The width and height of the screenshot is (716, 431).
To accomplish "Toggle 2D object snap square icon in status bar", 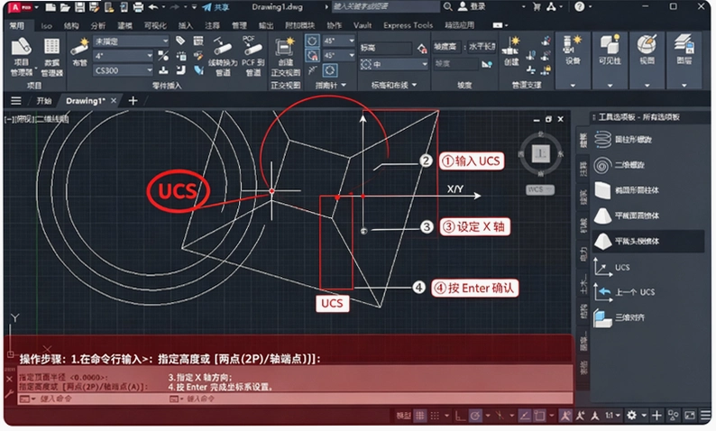I will 540,416.
